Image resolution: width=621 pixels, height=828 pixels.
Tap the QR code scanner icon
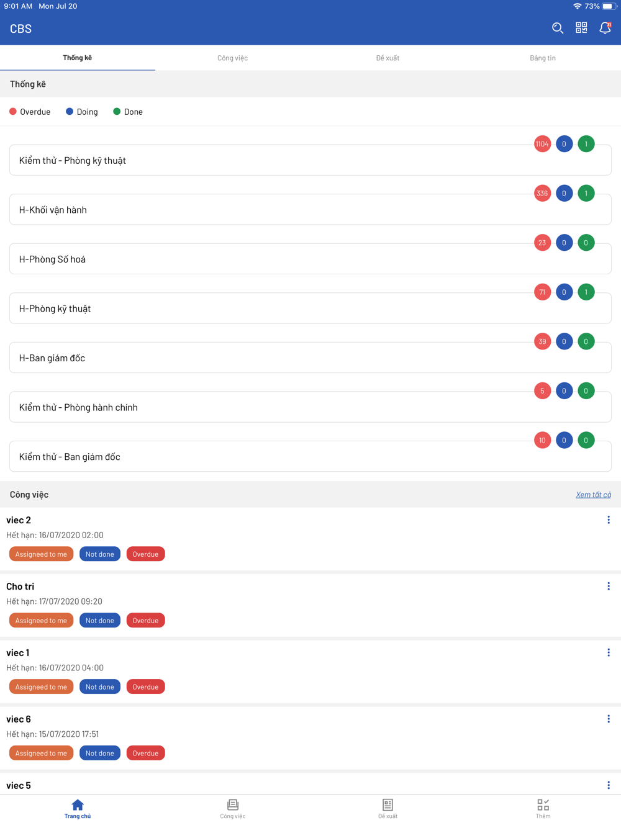coord(581,28)
